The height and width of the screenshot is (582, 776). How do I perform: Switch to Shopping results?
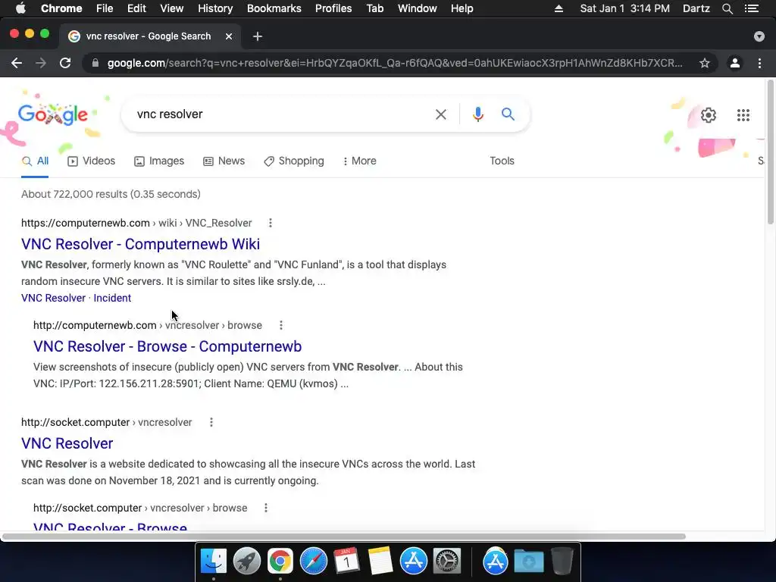[294, 161]
